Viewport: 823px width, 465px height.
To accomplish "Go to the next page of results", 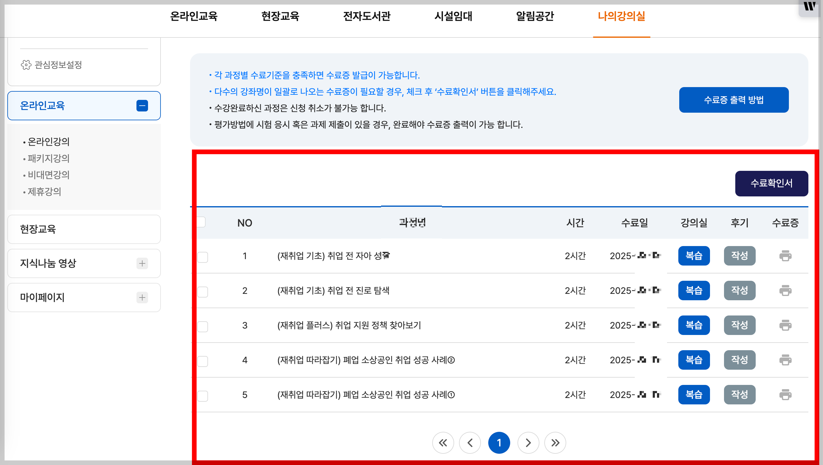I will (x=528, y=443).
